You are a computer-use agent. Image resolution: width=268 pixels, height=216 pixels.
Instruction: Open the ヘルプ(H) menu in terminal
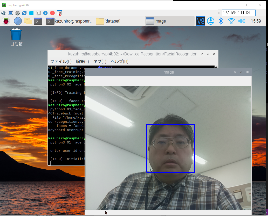[x=119, y=61]
